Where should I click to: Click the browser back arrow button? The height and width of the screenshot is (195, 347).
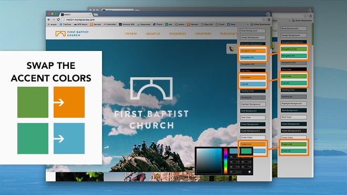point(49,19)
